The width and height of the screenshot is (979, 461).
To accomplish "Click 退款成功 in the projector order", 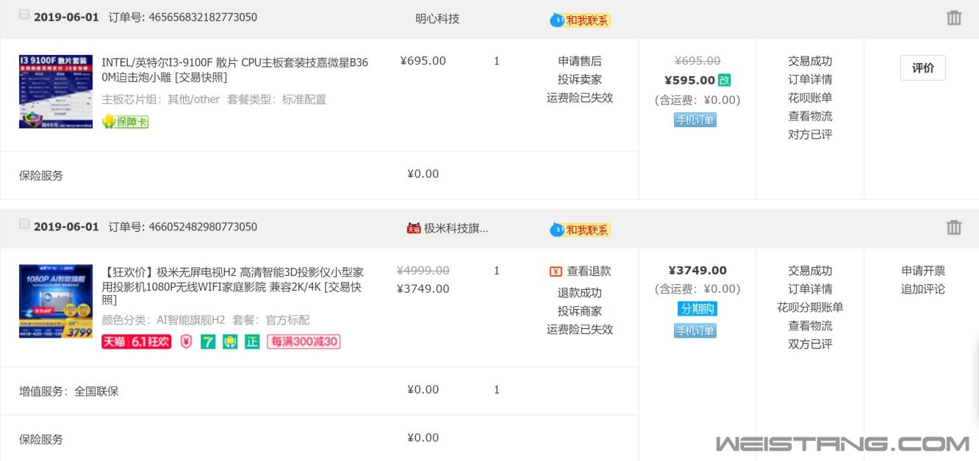I will point(580,293).
